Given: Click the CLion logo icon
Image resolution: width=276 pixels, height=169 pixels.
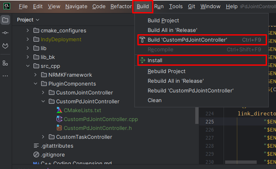Looking at the screenshot, I should click(x=7, y=6).
